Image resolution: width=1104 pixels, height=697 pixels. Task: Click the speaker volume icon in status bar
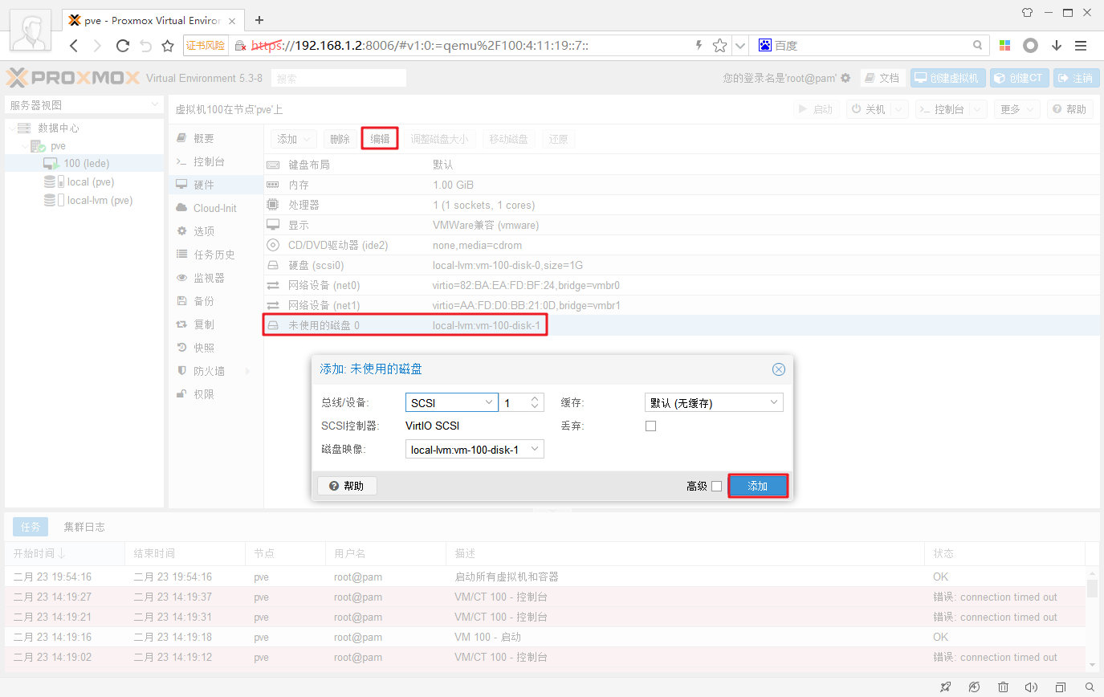(1032, 687)
